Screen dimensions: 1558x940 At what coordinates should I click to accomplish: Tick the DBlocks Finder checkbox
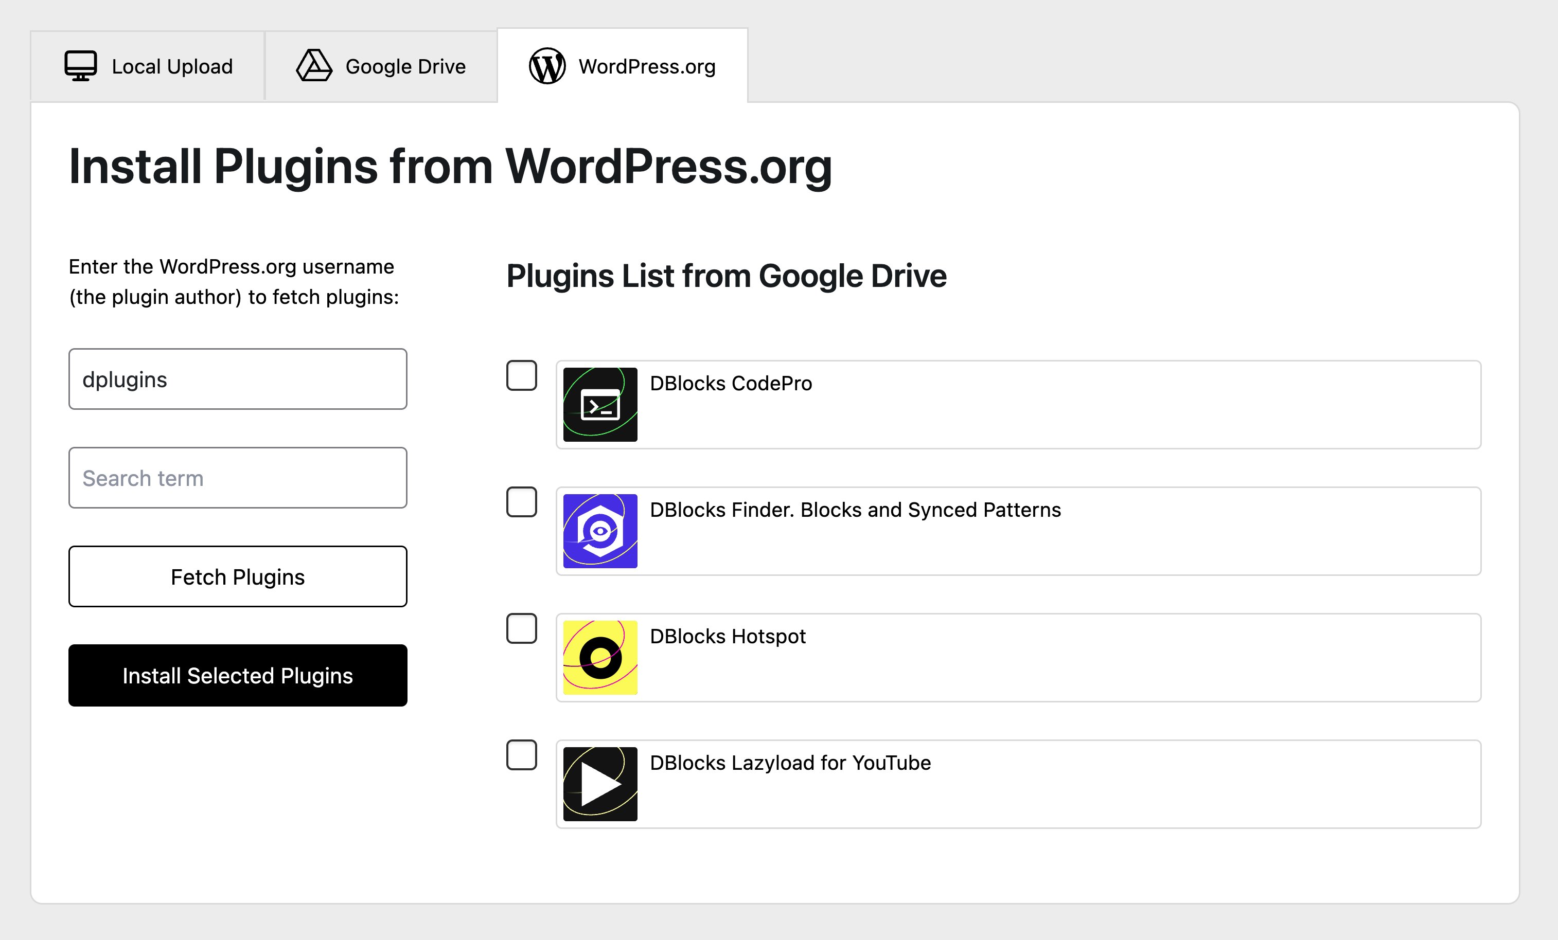tap(522, 501)
